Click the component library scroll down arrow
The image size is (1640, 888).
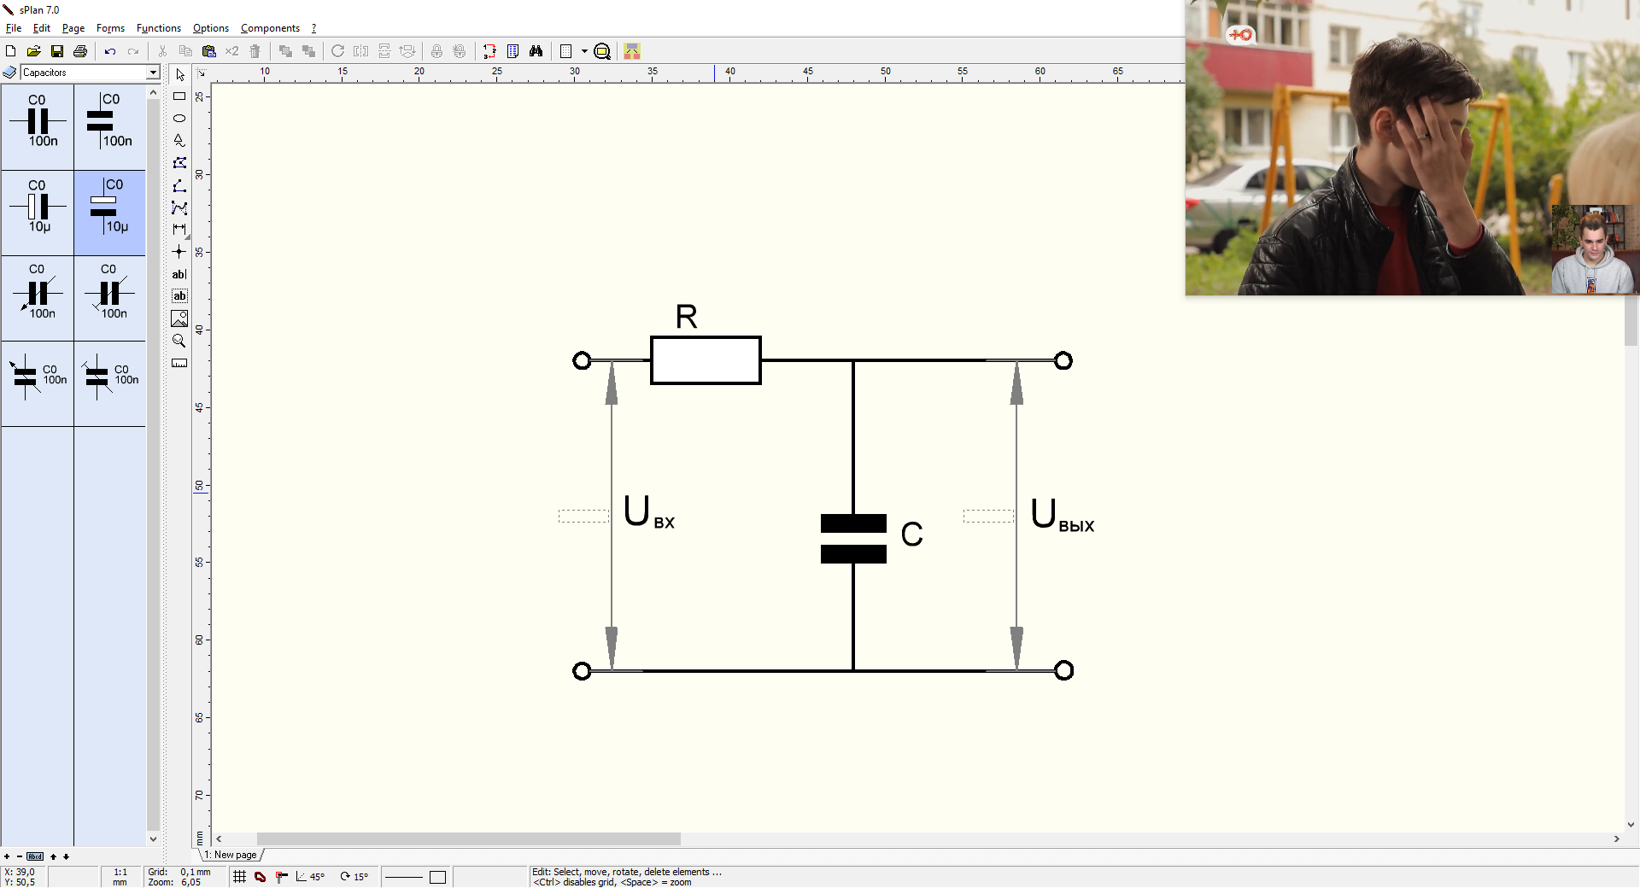154,839
